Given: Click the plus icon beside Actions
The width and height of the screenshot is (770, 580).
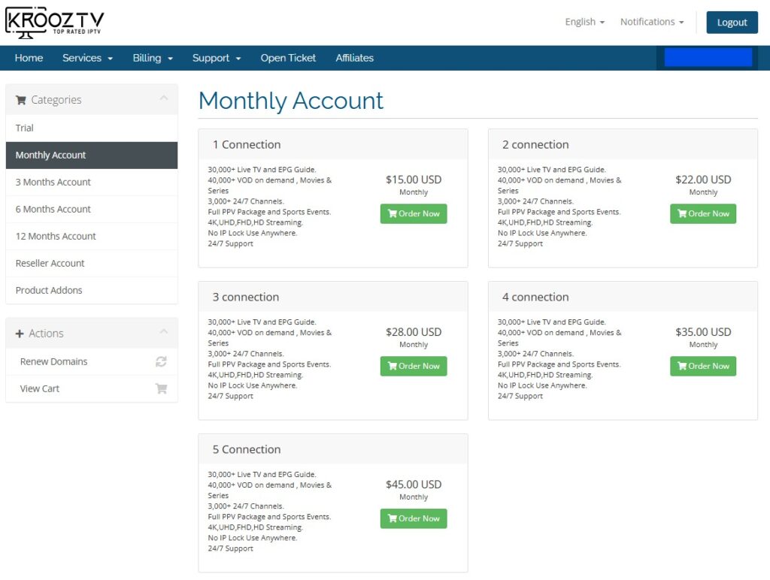Looking at the screenshot, I should pos(20,334).
